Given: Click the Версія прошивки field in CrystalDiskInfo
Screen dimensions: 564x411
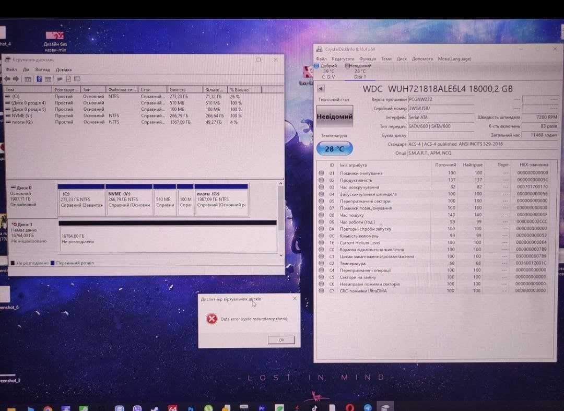Looking at the screenshot, I should pos(441,99).
